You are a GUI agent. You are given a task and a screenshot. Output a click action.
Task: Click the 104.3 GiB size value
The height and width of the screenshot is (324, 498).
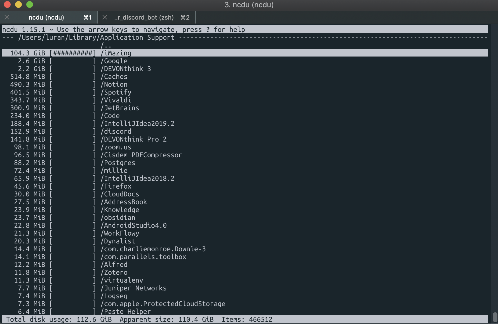click(28, 53)
